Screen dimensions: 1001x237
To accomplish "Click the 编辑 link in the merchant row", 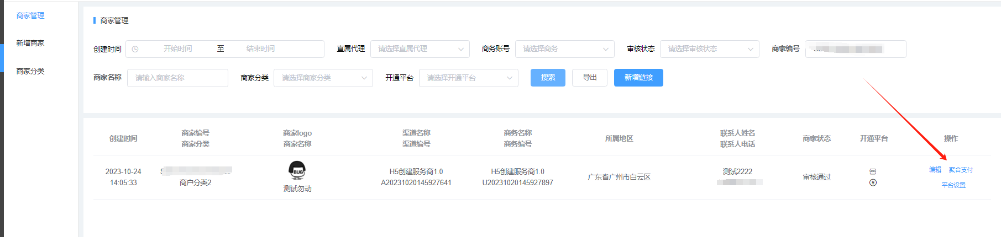I will coord(935,170).
